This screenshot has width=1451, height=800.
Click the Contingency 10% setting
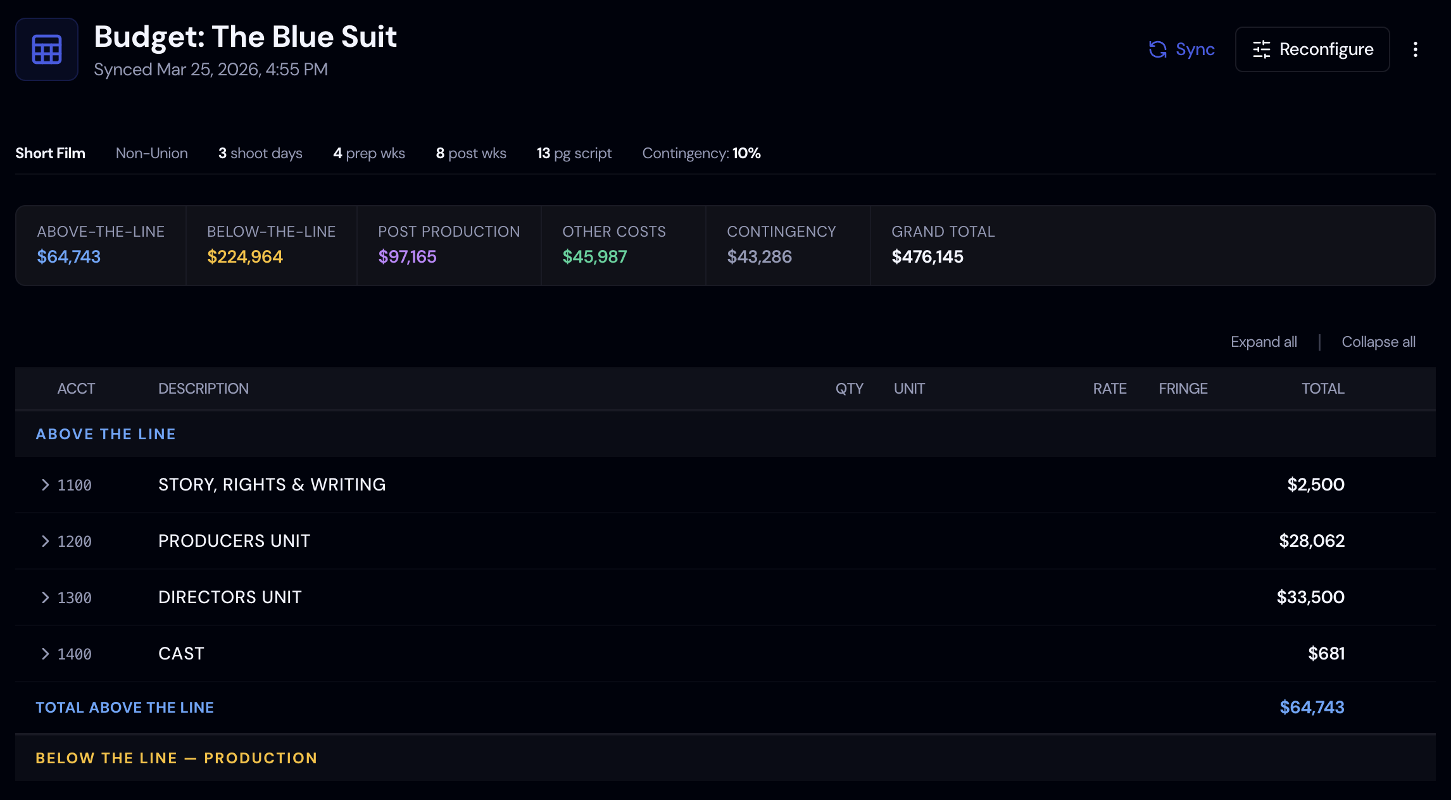[701, 153]
